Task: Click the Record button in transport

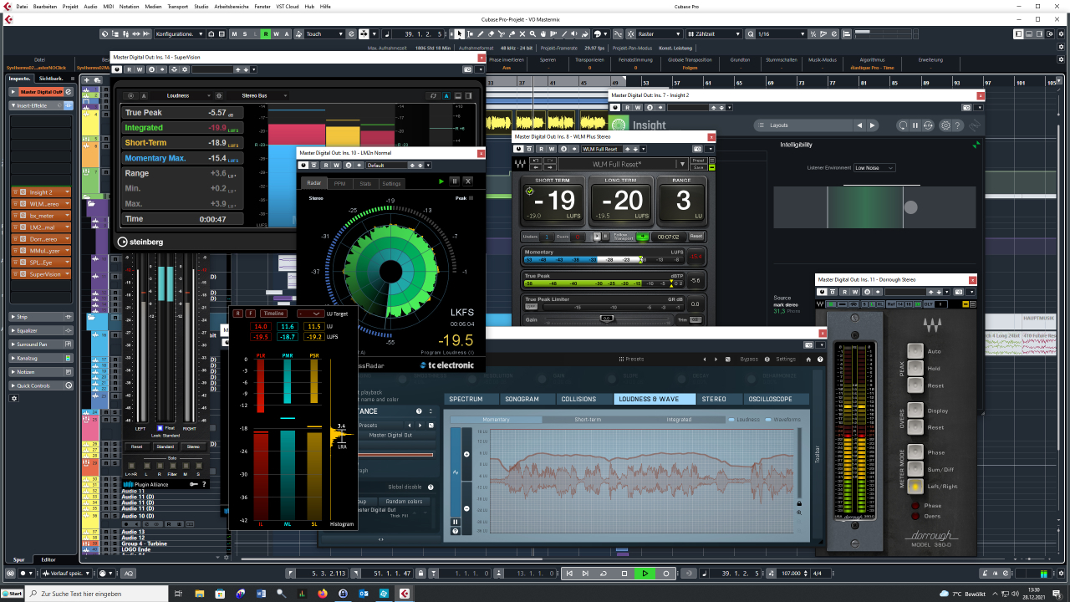Action: pos(666,574)
